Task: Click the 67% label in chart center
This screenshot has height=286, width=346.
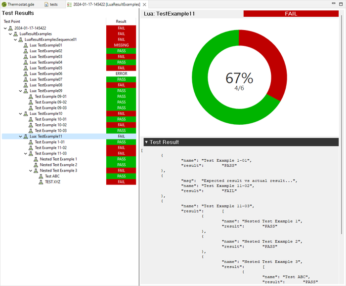Action: (x=239, y=78)
